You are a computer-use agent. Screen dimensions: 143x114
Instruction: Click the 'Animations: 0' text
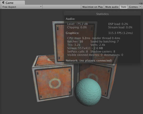pos(114,55)
